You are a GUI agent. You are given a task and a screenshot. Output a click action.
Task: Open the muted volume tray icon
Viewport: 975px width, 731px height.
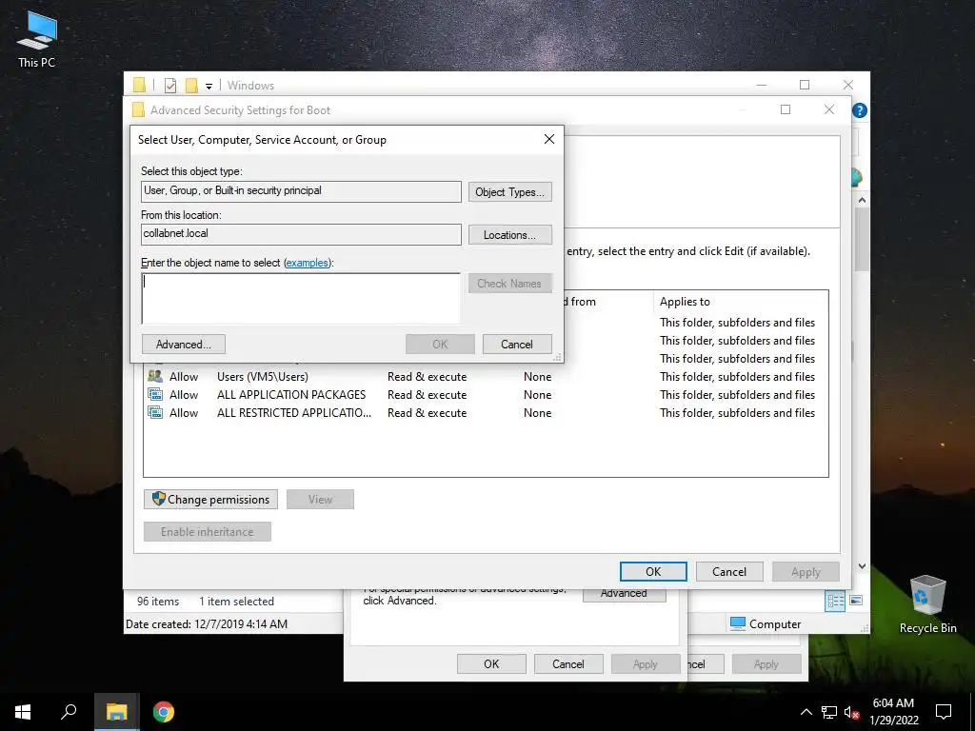click(851, 712)
